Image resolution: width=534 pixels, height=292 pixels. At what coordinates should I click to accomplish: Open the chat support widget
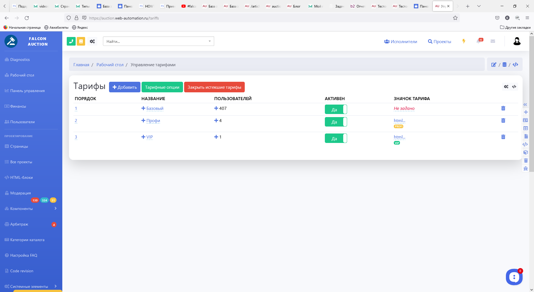[514, 277]
